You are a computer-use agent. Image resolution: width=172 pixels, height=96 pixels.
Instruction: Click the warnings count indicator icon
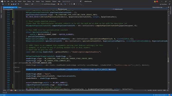tap(16, 90)
